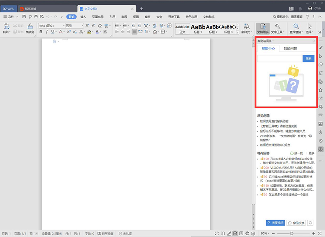
Task: Open the zoom percentage 90% dropdown
Action: pos(265,234)
